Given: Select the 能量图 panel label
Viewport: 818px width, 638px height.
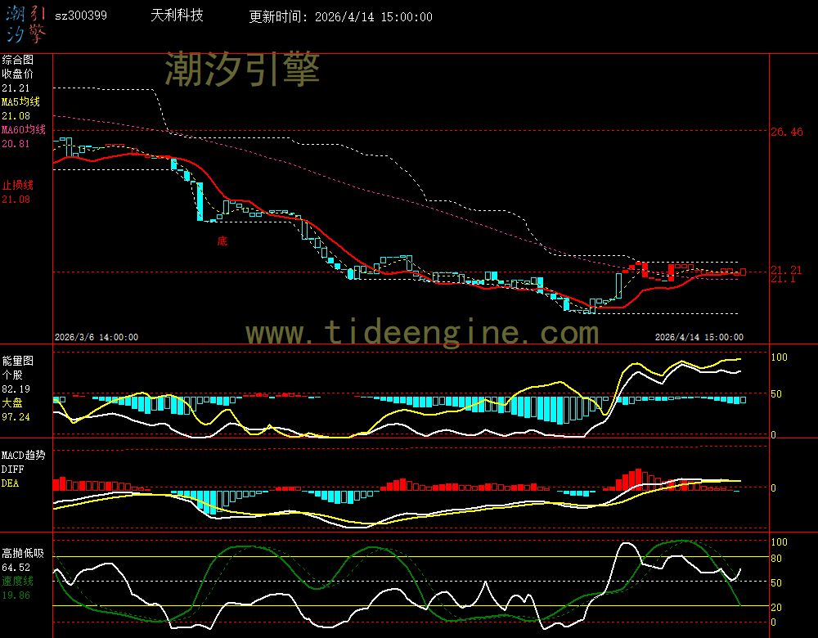Looking at the screenshot, I should tap(17, 360).
